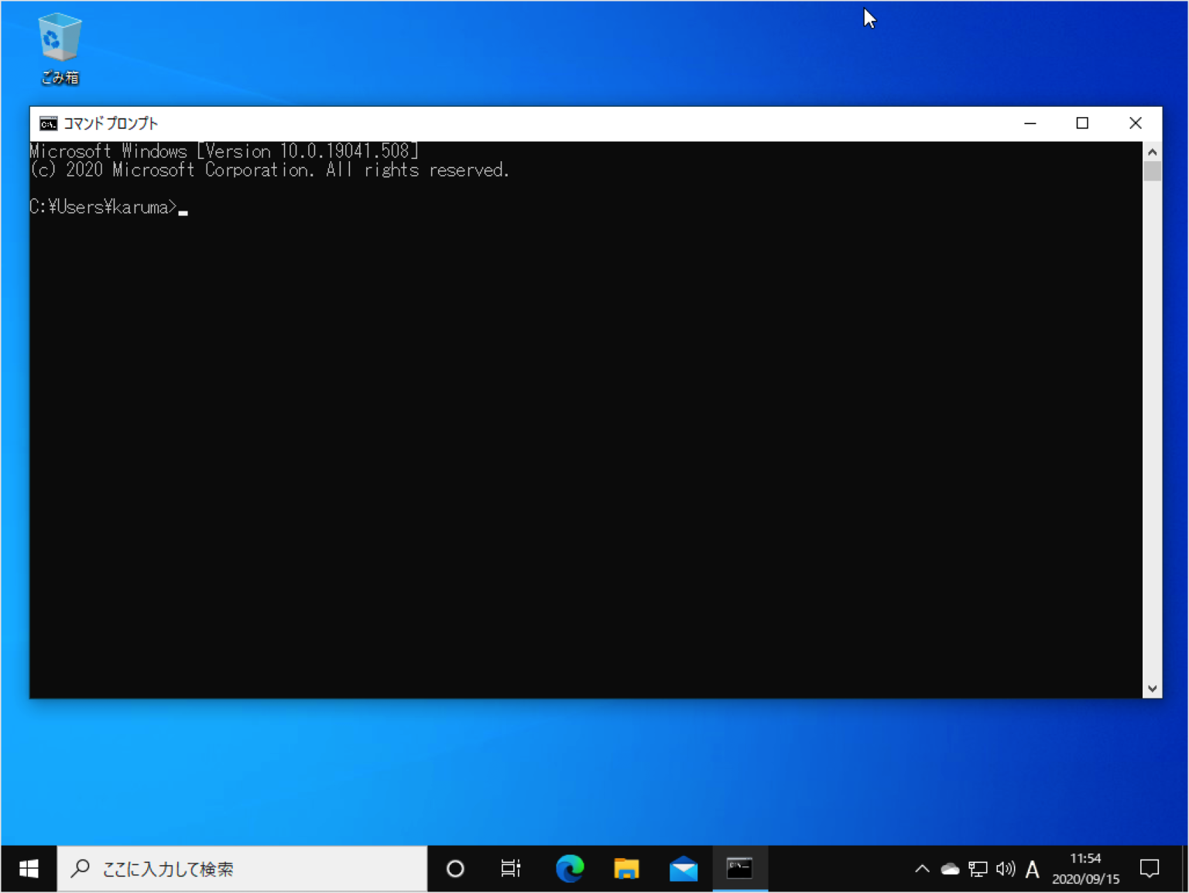This screenshot has height=893, width=1189.
Task: Open Cortana from the taskbar
Action: (454, 868)
